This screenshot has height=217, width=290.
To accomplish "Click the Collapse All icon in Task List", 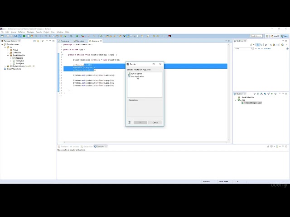I will click(x=278, y=45).
